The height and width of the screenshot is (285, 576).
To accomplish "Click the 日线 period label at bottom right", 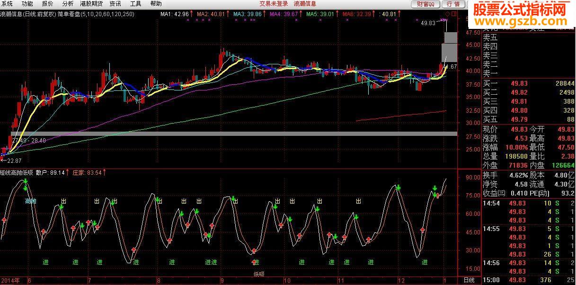I will [x=469, y=280].
